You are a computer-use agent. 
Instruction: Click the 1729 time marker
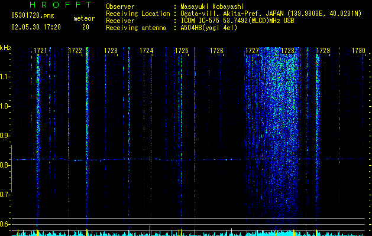pyautogui.click(x=323, y=51)
